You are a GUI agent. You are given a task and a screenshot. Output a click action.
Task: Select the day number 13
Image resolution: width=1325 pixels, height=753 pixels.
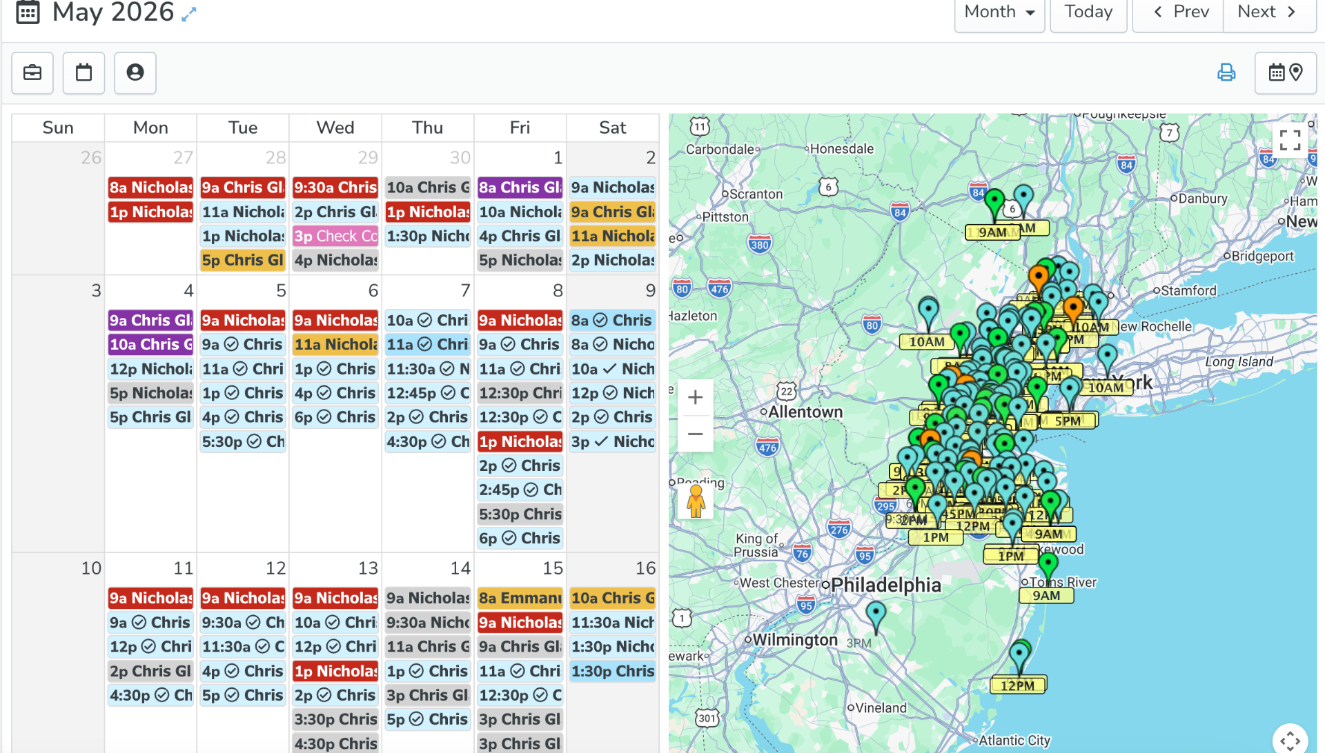pos(368,569)
